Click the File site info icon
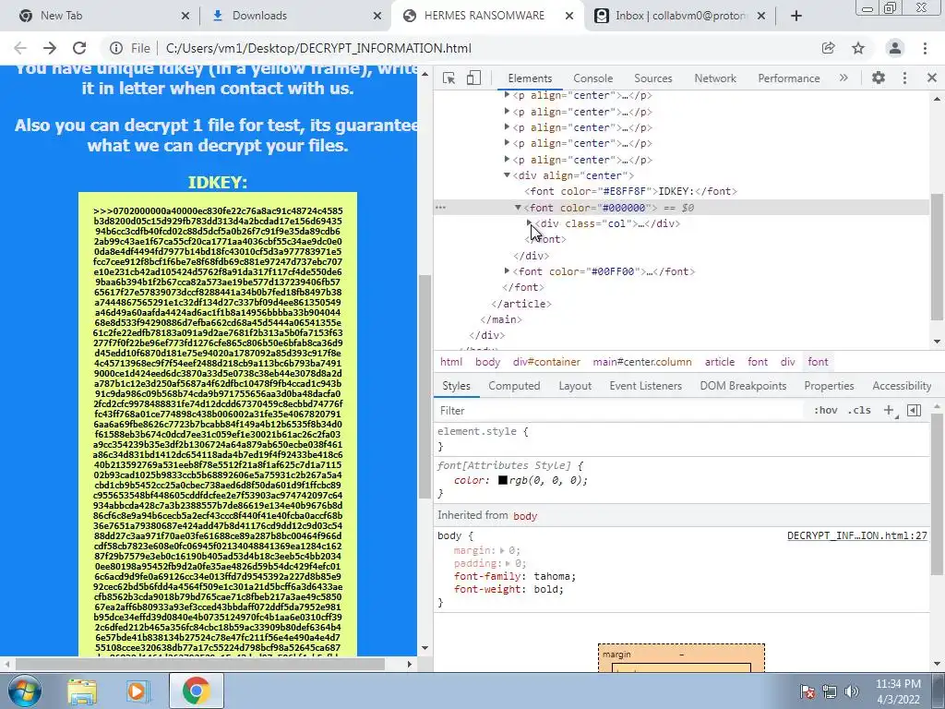Screen dimensions: 945x709 pyautogui.click(x=115, y=48)
